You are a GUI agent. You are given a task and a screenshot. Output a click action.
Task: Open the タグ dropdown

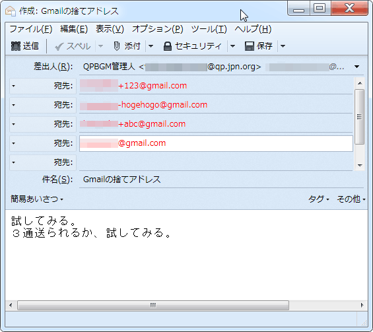318,199
